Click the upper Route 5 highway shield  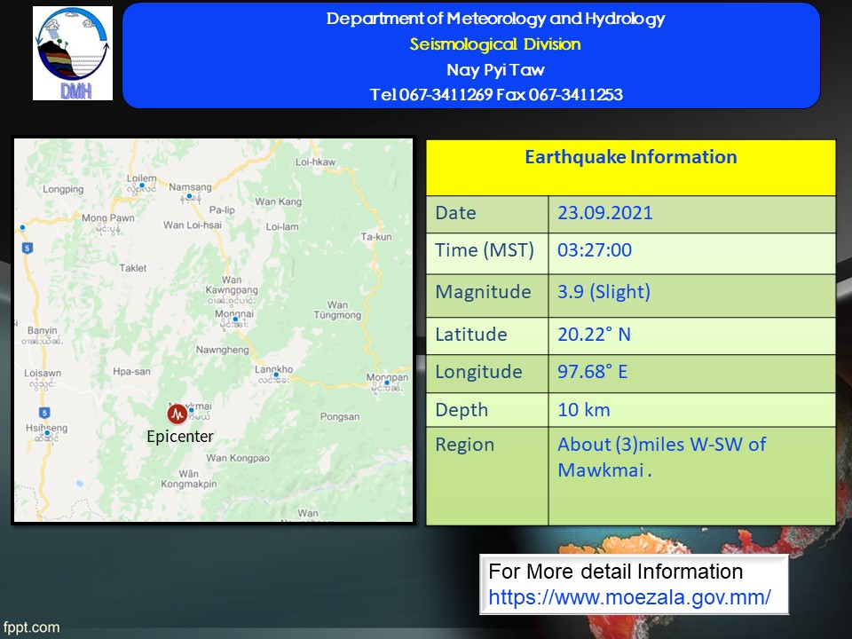[x=28, y=248]
